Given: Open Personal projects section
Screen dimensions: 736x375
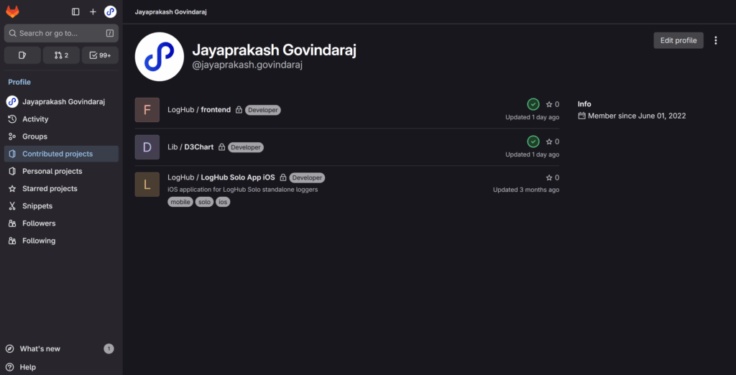Looking at the screenshot, I should pos(52,171).
